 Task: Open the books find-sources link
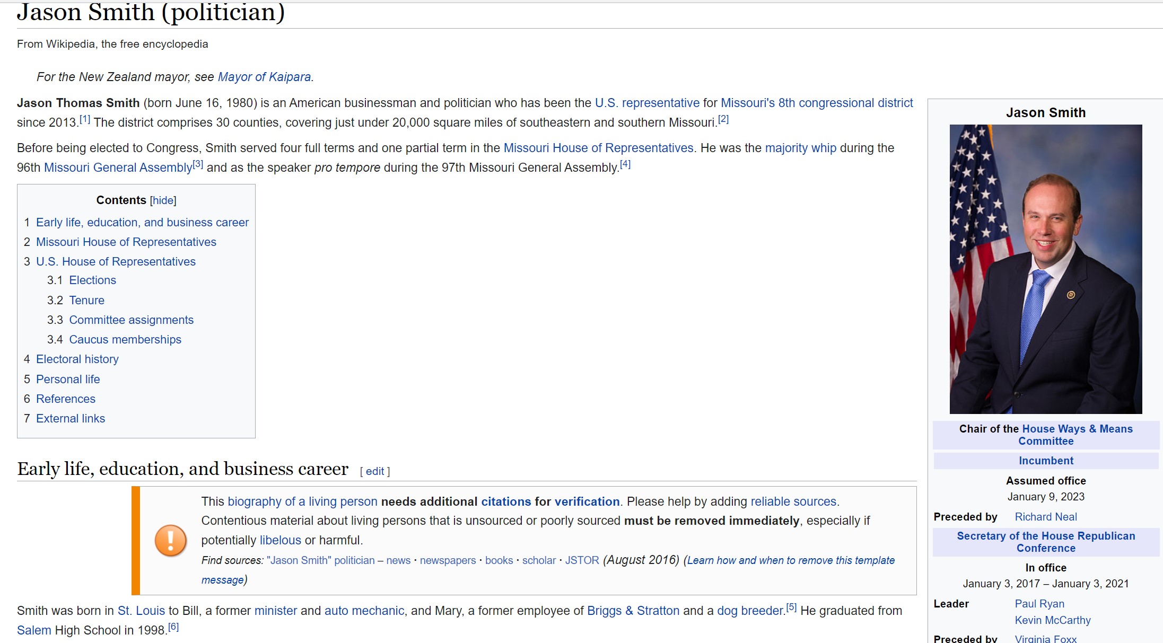click(x=499, y=560)
